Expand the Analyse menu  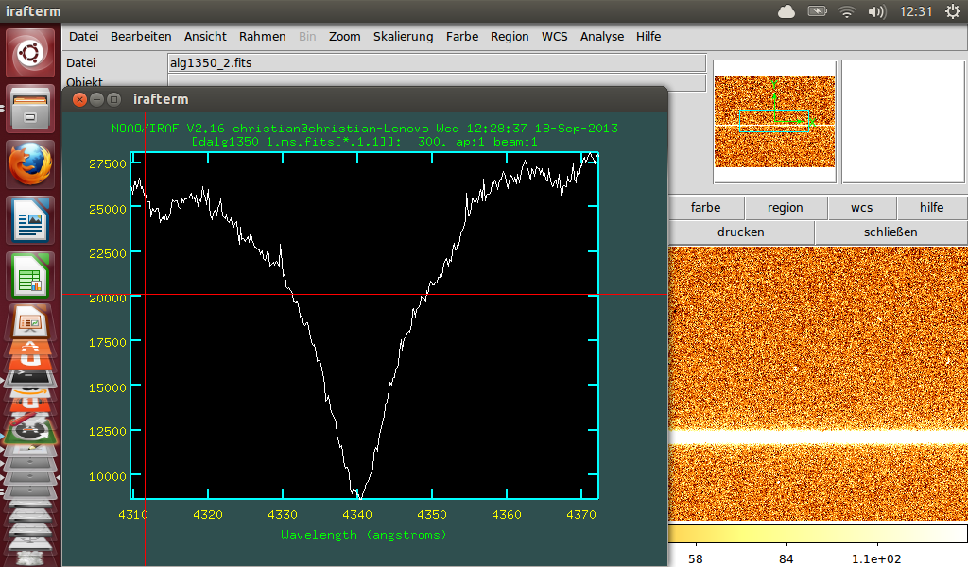(602, 37)
